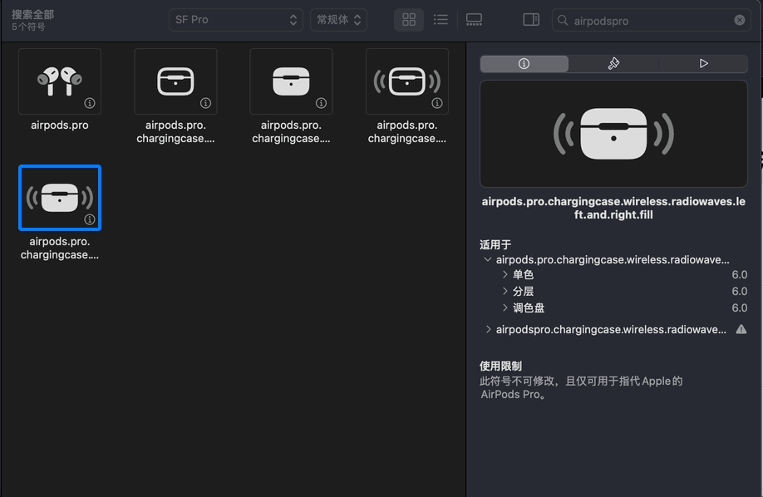Switch to list view in toolbar
Screen dimensions: 763x497
click(x=441, y=19)
